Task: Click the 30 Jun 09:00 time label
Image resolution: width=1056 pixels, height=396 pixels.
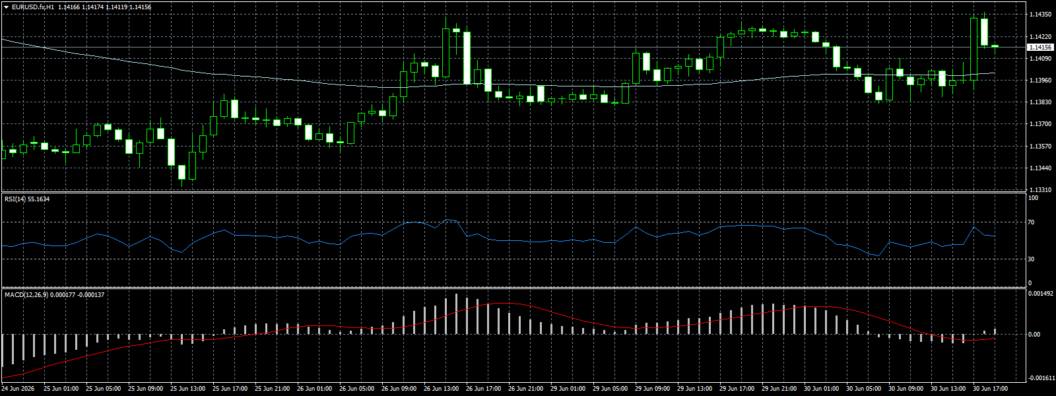Action: click(x=906, y=389)
